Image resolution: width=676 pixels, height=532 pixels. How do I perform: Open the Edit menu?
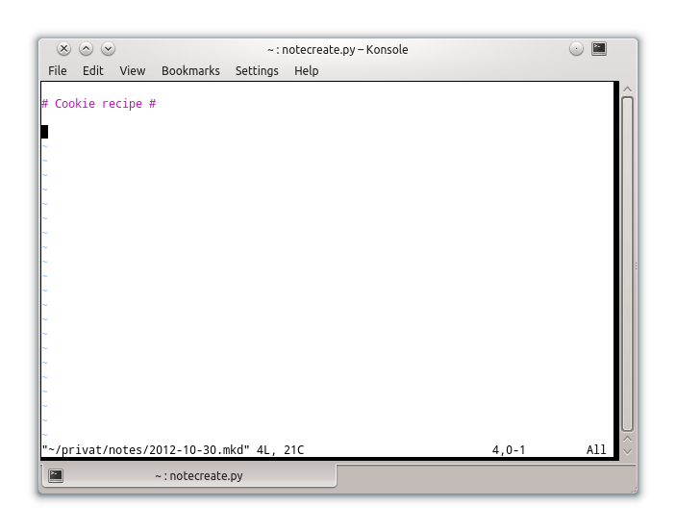(x=93, y=71)
